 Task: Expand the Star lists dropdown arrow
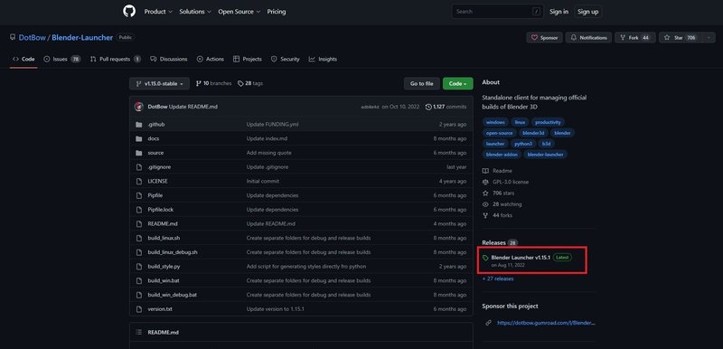[708, 38]
